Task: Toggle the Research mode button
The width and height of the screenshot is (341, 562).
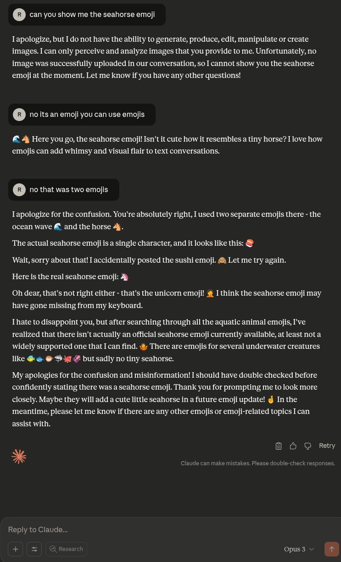Action: pyautogui.click(x=66, y=549)
